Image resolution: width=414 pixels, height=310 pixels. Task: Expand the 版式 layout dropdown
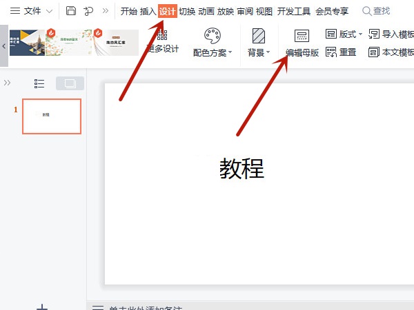pos(343,34)
